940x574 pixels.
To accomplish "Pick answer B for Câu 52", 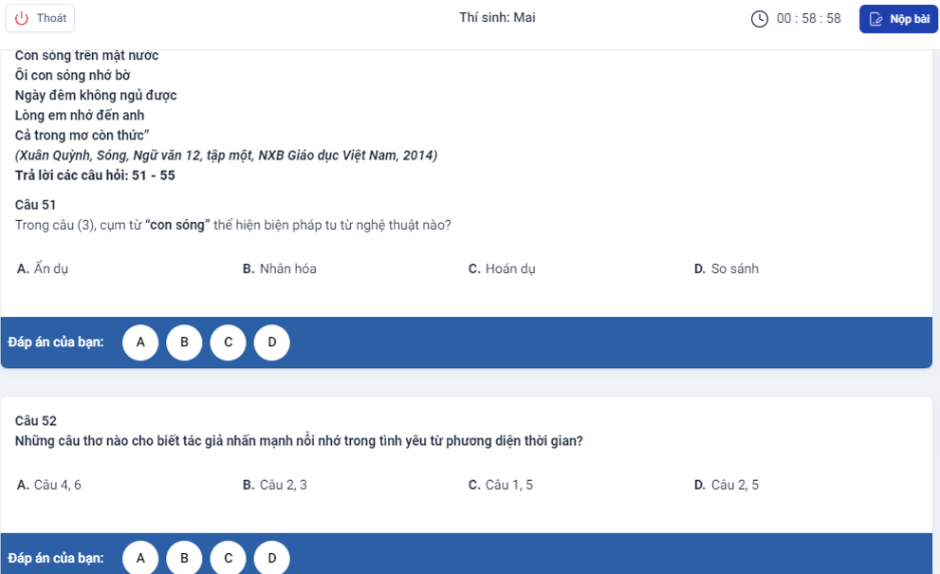I will point(184,558).
